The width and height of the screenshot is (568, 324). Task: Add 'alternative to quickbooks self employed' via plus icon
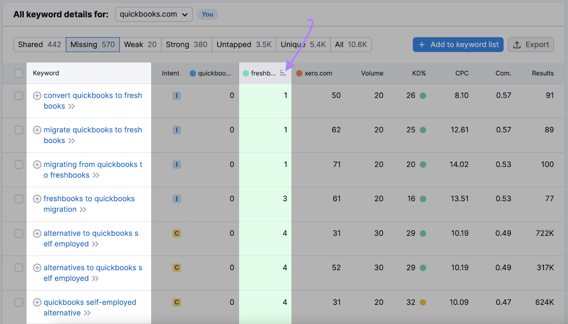[37, 233]
